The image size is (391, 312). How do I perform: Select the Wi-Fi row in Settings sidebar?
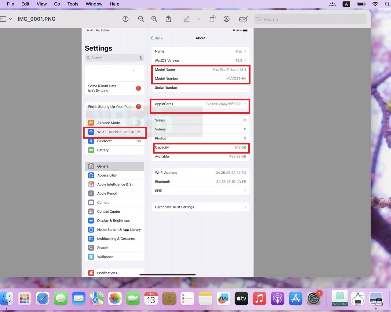tap(115, 132)
